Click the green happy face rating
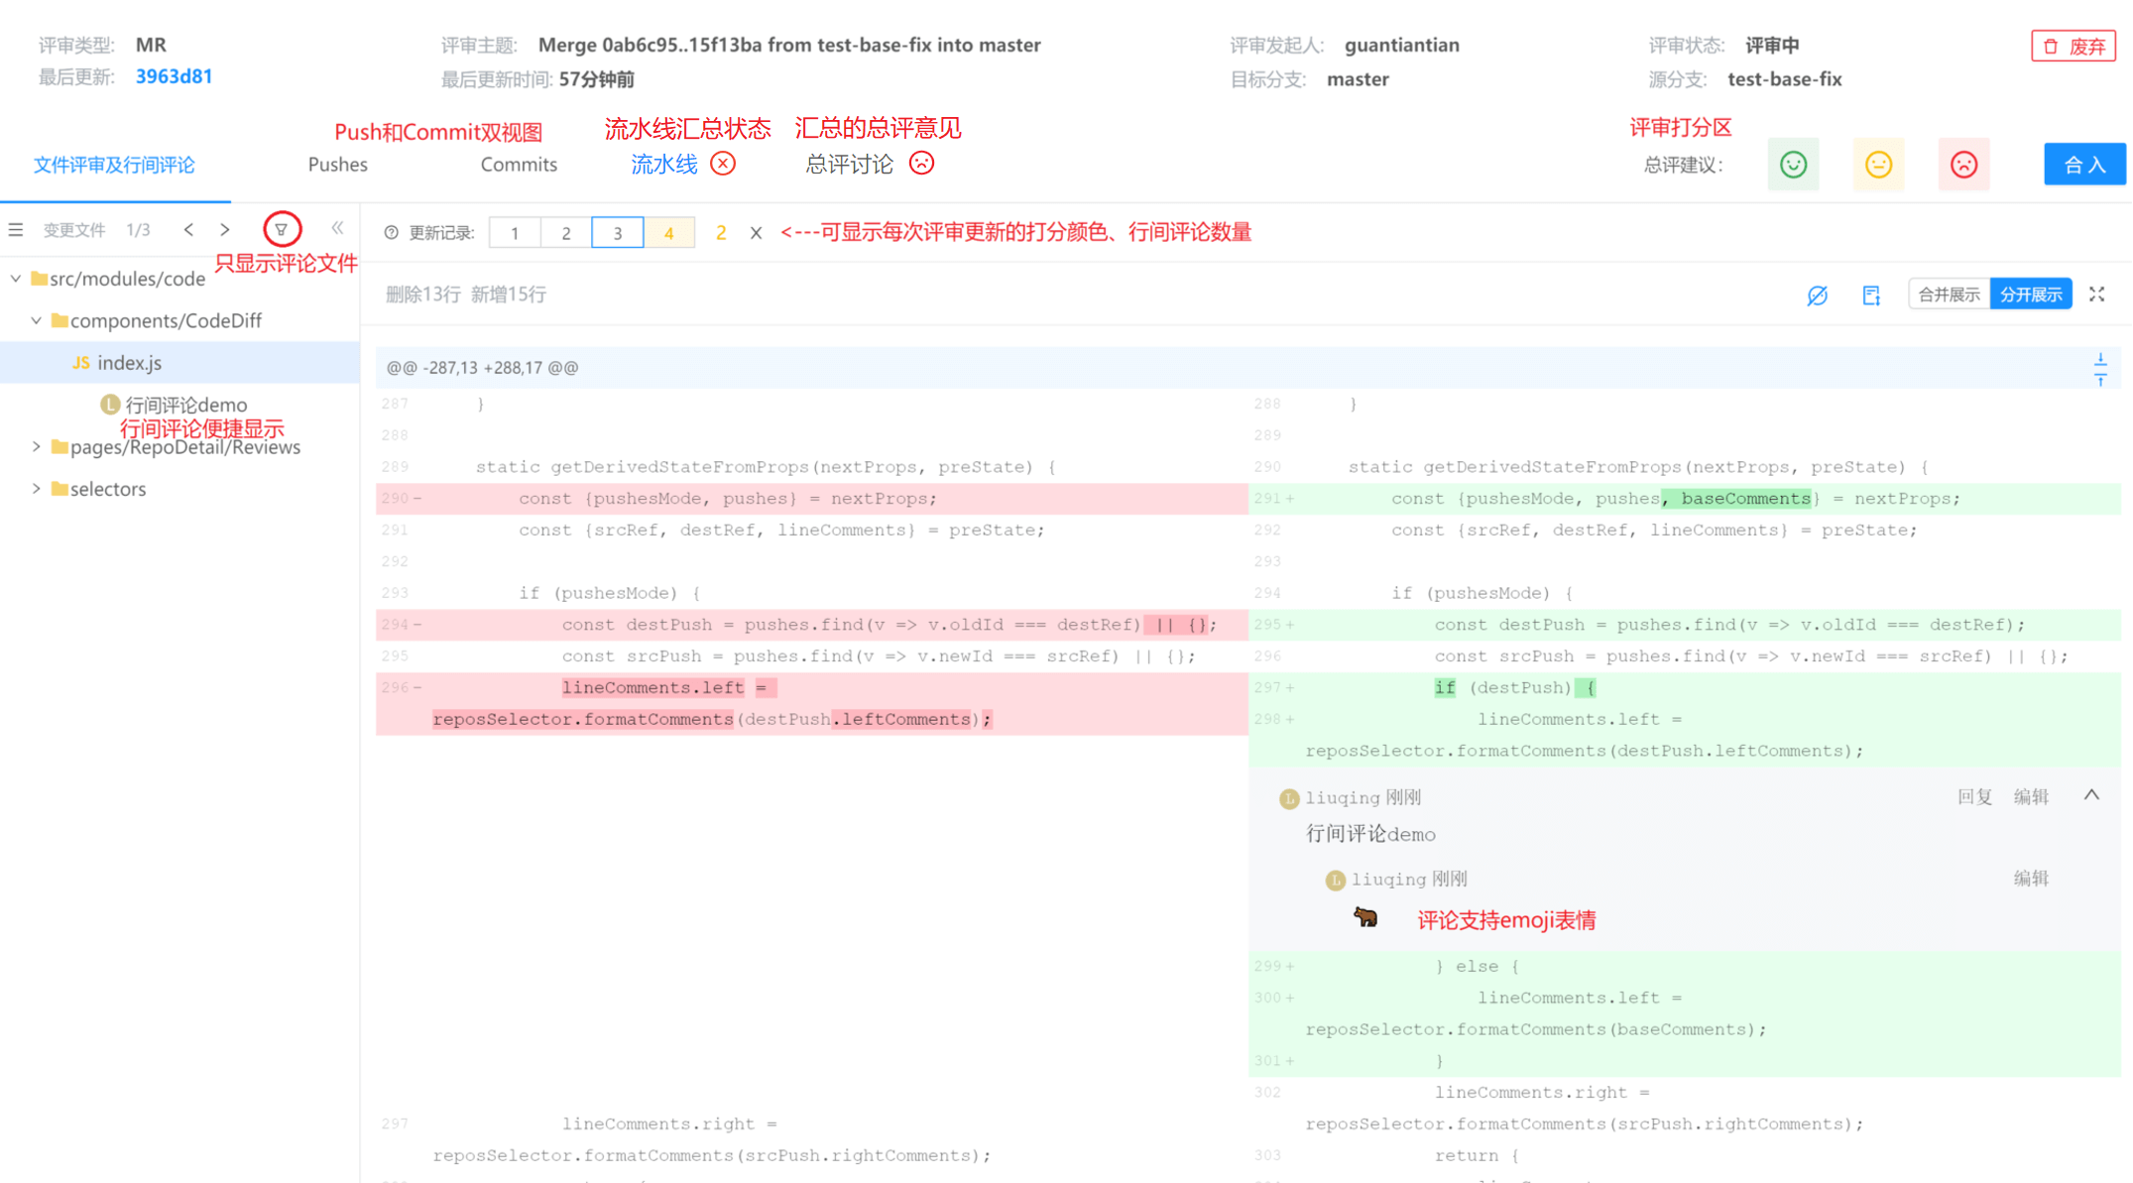Viewport: 2133px width, 1183px height. 1793,165
